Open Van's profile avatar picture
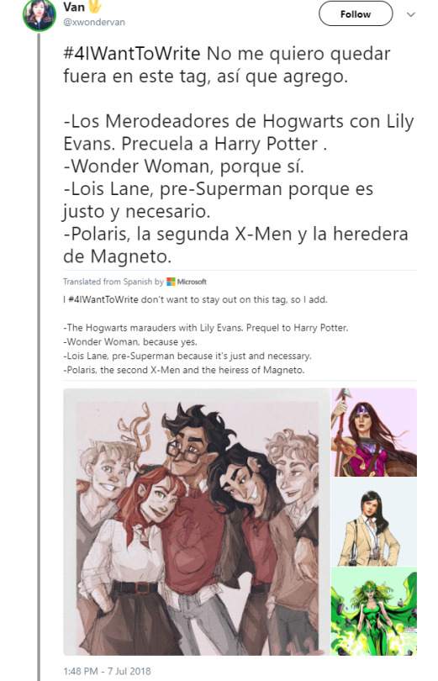 click(40, 15)
